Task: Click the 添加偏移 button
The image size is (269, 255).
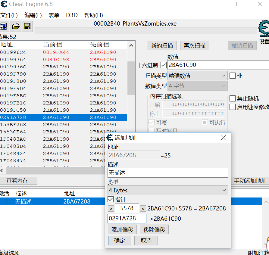Action: [122, 230]
